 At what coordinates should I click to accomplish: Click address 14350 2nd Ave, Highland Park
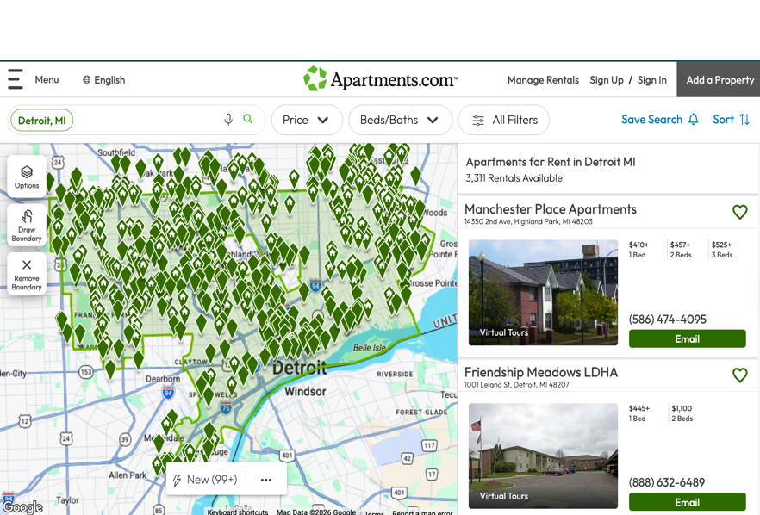528,221
